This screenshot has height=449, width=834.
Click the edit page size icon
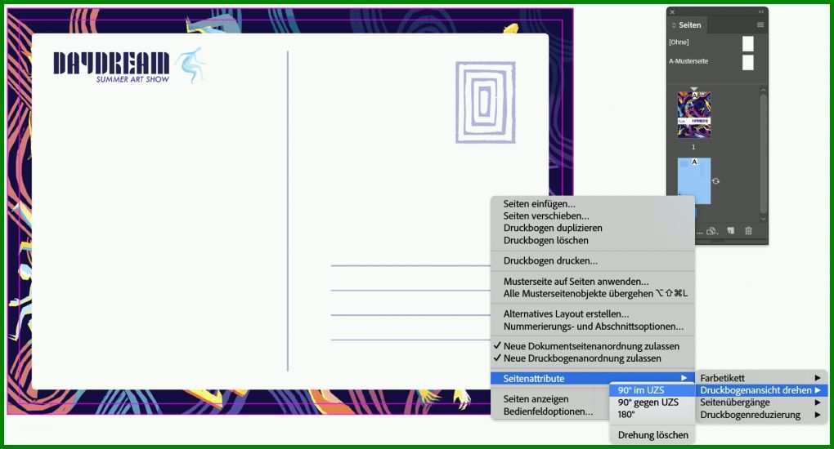coord(712,231)
